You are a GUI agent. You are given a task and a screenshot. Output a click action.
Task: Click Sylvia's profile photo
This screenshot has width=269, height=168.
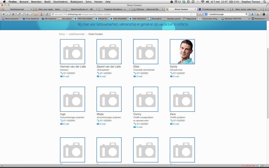(x=182, y=52)
